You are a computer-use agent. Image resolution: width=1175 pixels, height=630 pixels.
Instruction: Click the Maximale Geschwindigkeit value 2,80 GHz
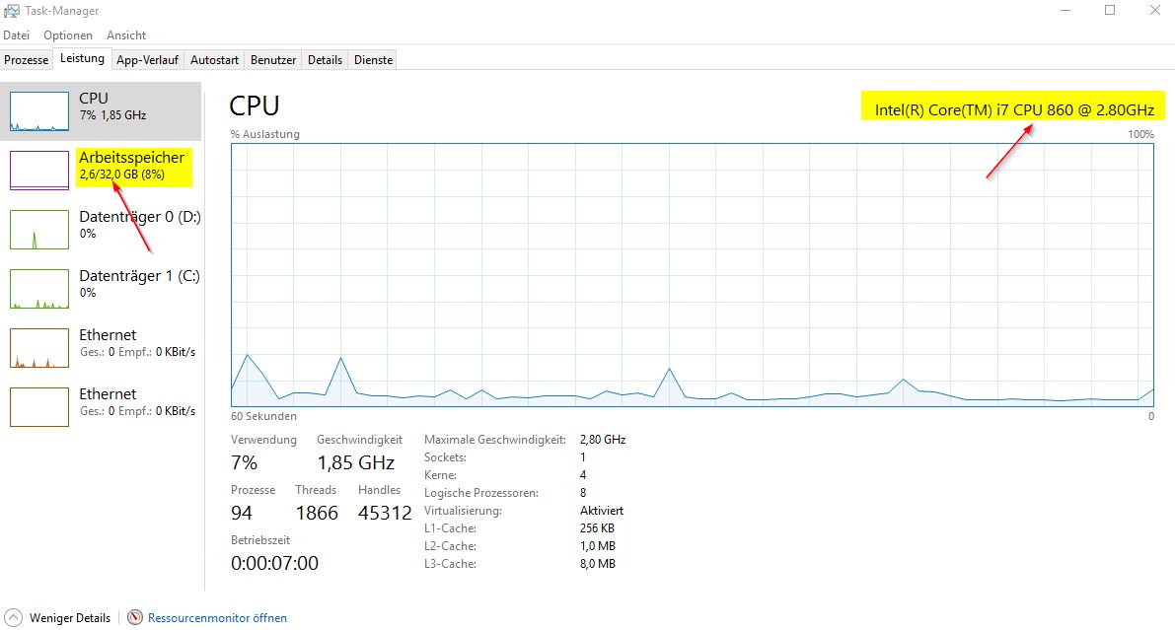(603, 440)
